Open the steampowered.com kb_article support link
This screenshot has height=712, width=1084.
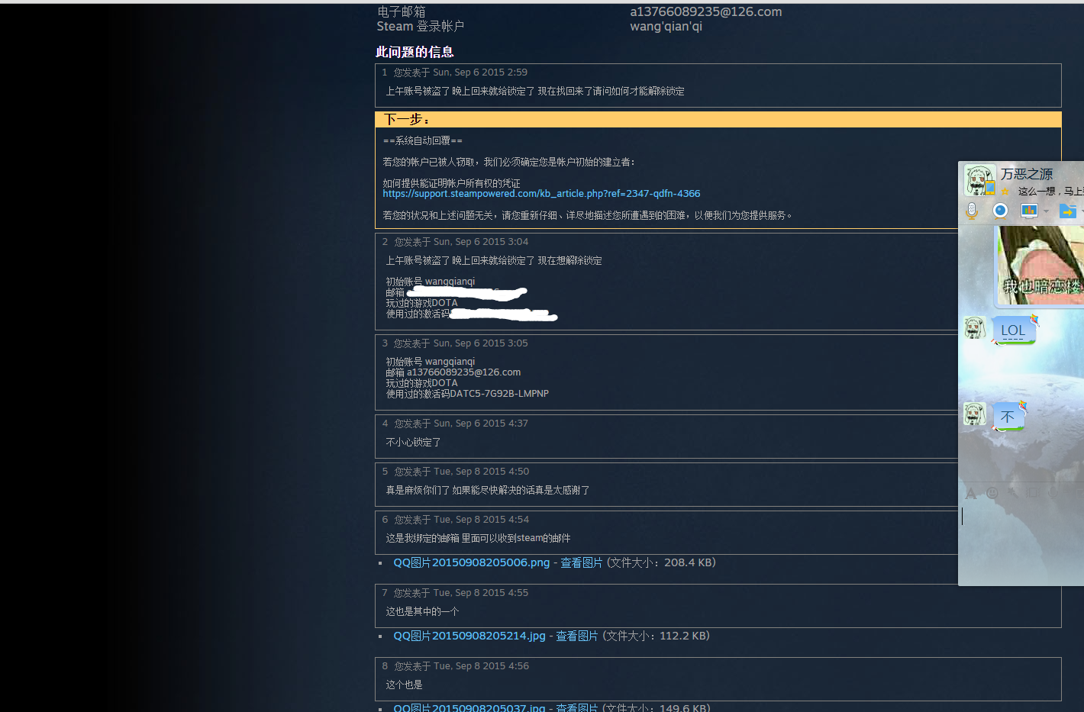coord(541,193)
